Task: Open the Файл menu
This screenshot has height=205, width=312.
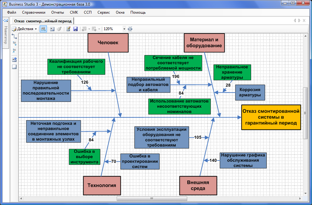Action: click(x=12, y=12)
